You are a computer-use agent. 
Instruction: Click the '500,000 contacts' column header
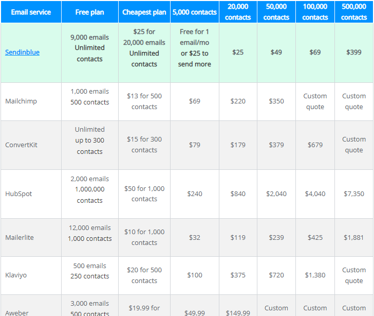click(354, 12)
